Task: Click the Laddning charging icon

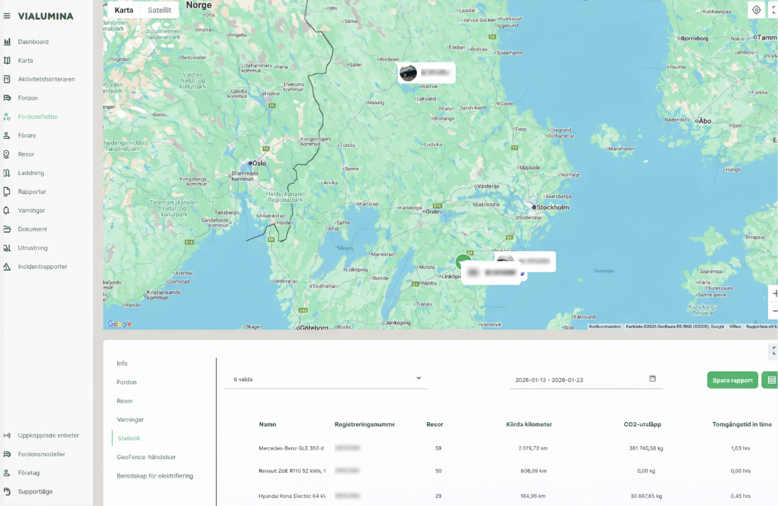Action: [7, 173]
